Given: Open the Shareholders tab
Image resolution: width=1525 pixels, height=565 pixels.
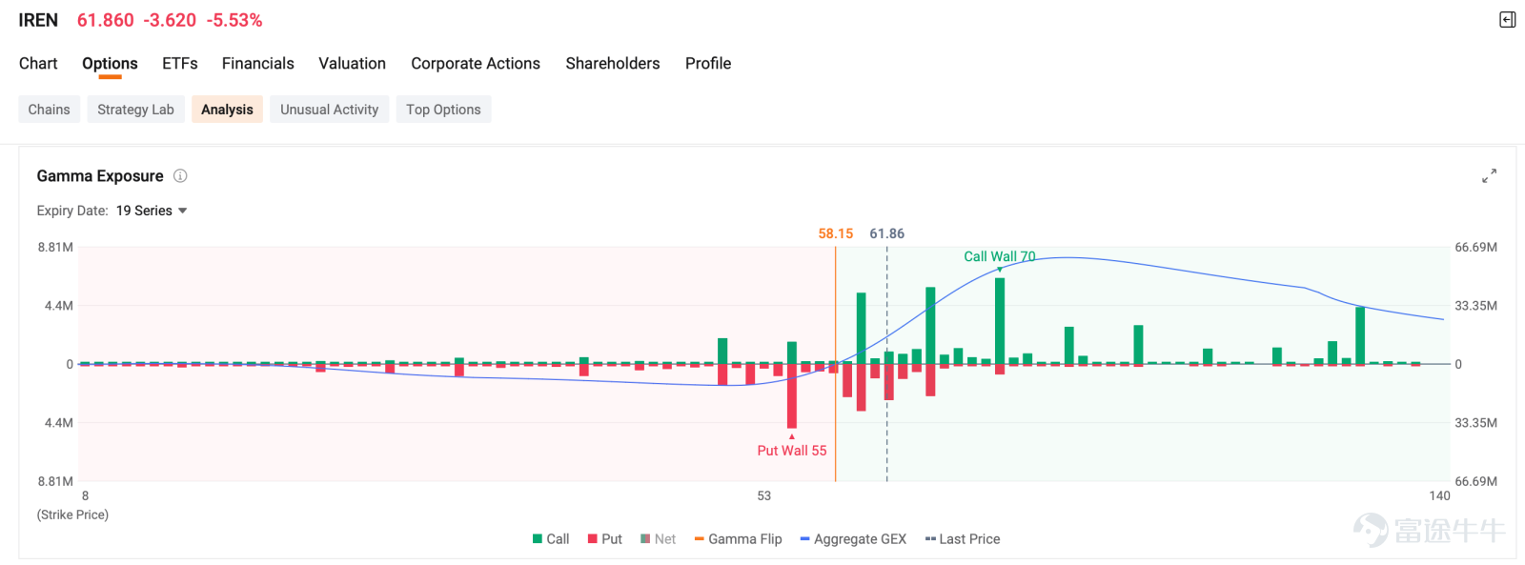Looking at the screenshot, I should coord(613,64).
